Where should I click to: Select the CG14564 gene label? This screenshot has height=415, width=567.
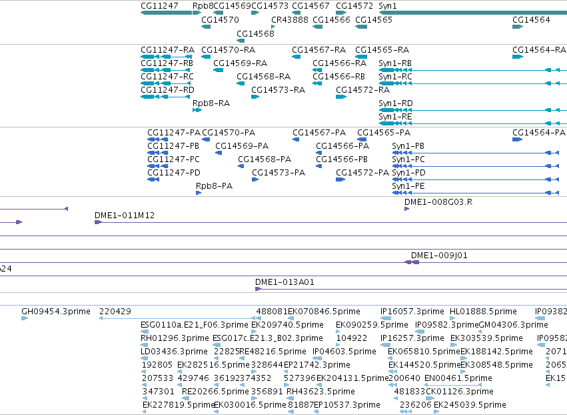(x=531, y=19)
